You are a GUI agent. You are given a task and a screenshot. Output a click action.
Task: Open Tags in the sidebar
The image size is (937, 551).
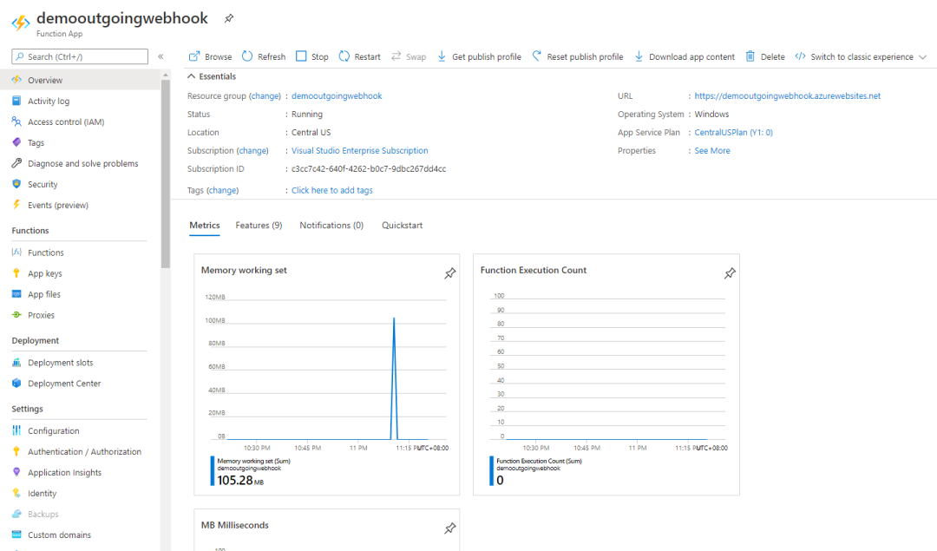80,143
